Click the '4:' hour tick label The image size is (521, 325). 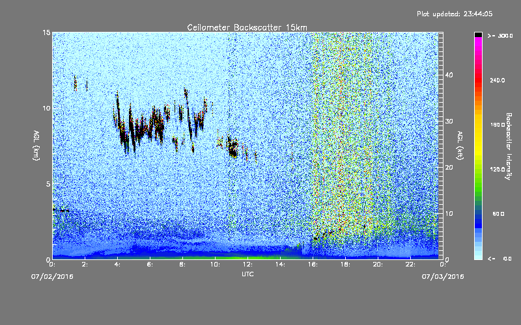(118, 264)
